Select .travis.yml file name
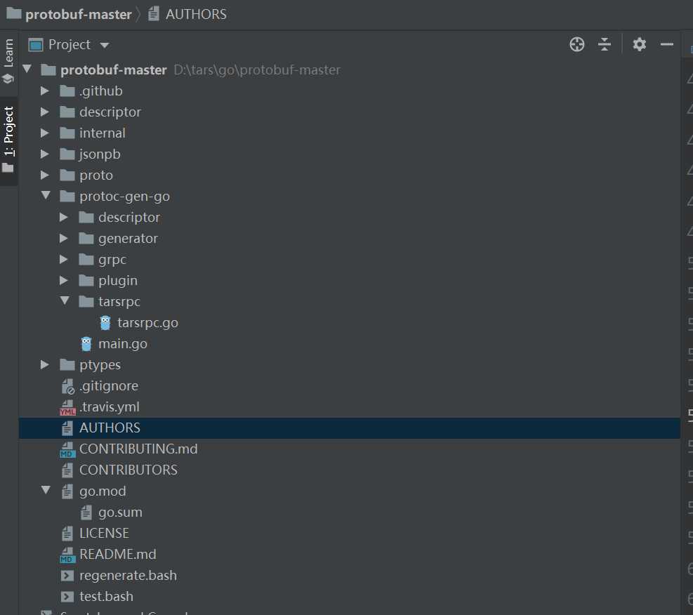The width and height of the screenshot is (693, 615). tap(109, 407)
